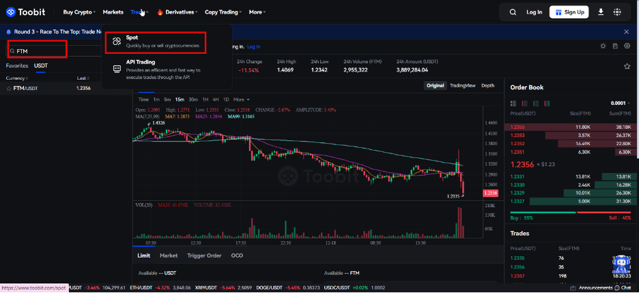Open the hexagon settings icon
The width and height of the screenshot is (639, 293).
click(627, 46)
